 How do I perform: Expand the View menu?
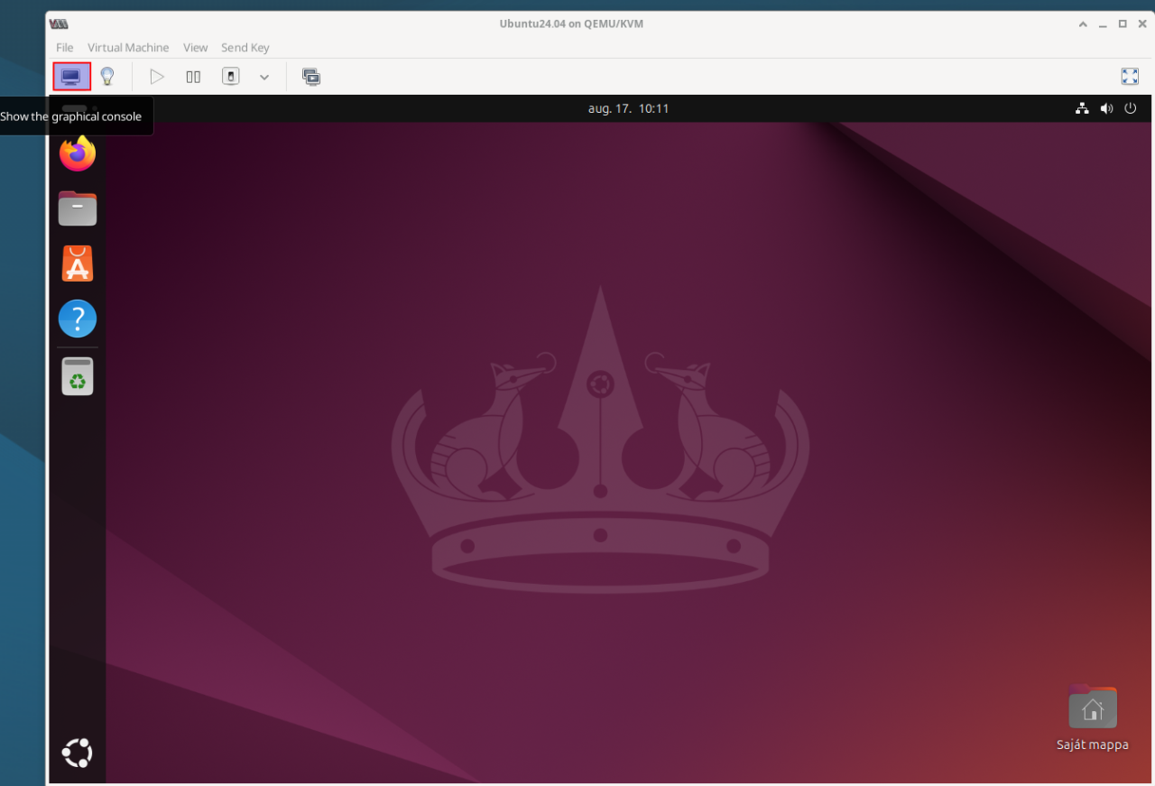195,48
